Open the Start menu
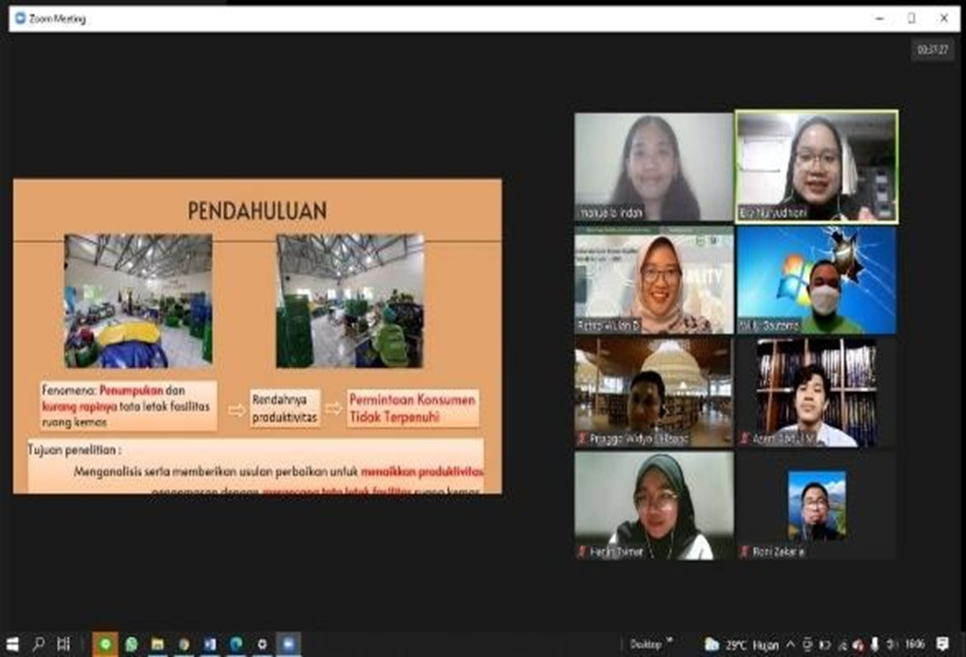Screen dimensions: 966x657 click(x=14, y=643)
